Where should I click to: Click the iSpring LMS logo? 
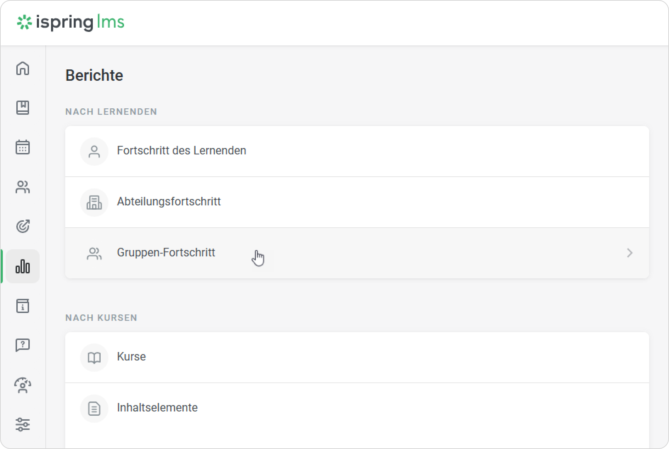coord(71,22)
